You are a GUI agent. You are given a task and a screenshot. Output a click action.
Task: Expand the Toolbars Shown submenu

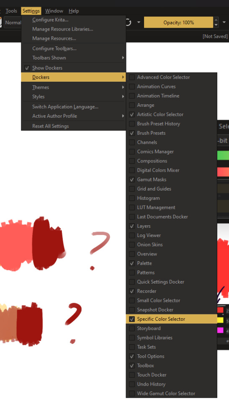click(x=73, y=58)
